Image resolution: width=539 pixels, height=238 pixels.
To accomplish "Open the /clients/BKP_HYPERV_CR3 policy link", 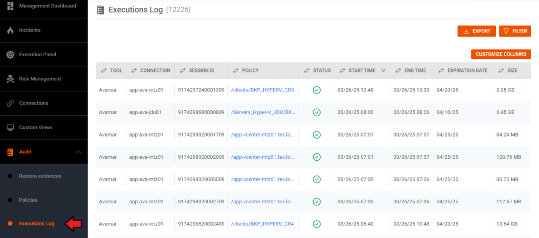I will pyautogui.click(x=262, y=90).
